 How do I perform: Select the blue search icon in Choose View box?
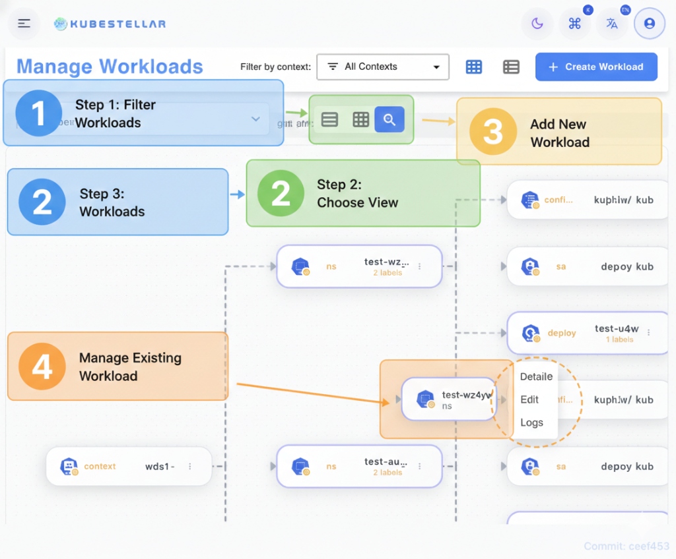(389, 119)
